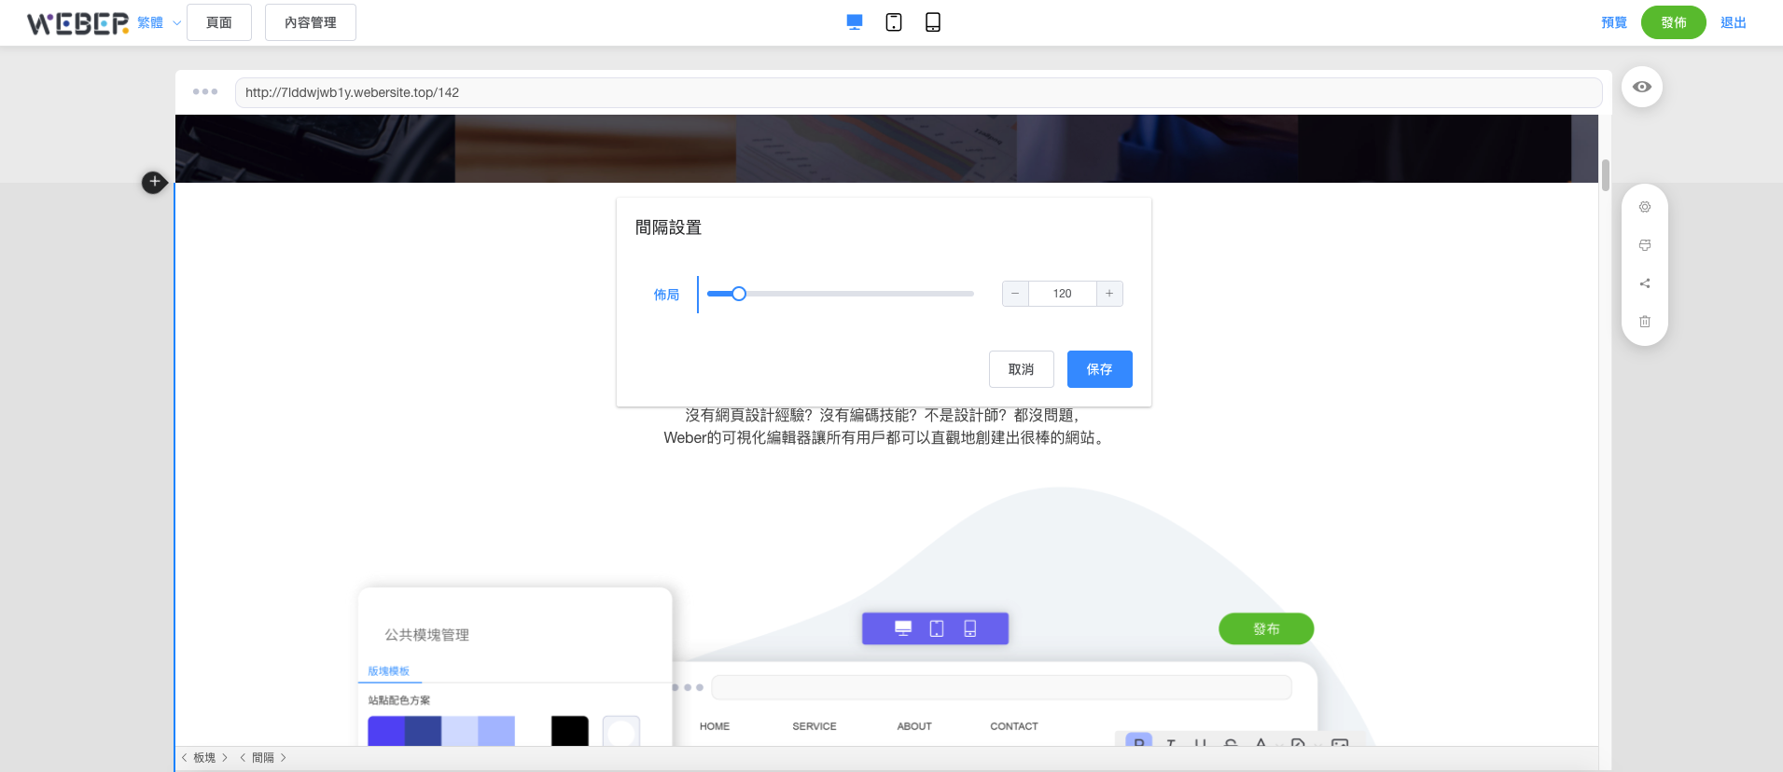Click the 退出 exit link
This screenshot has height=772, width=1783.
[x=1734, y=22]
